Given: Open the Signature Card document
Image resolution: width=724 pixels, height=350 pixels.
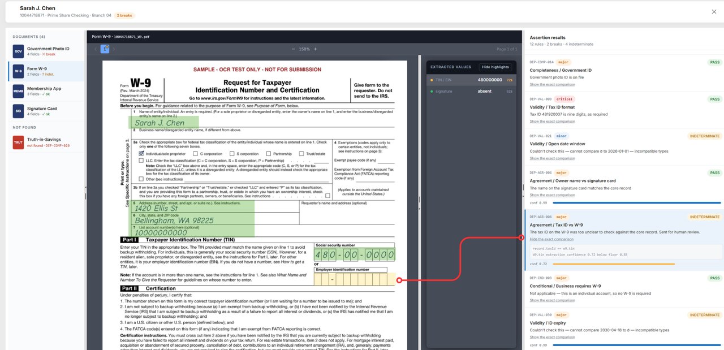Looking at the screenshot, I should [x=46, y=111].
